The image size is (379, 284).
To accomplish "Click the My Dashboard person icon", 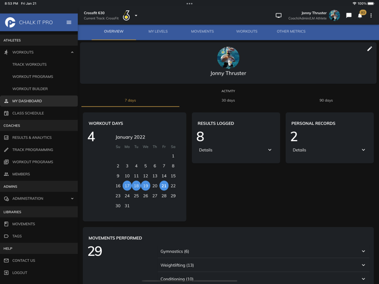I will (x=6, y=101).
